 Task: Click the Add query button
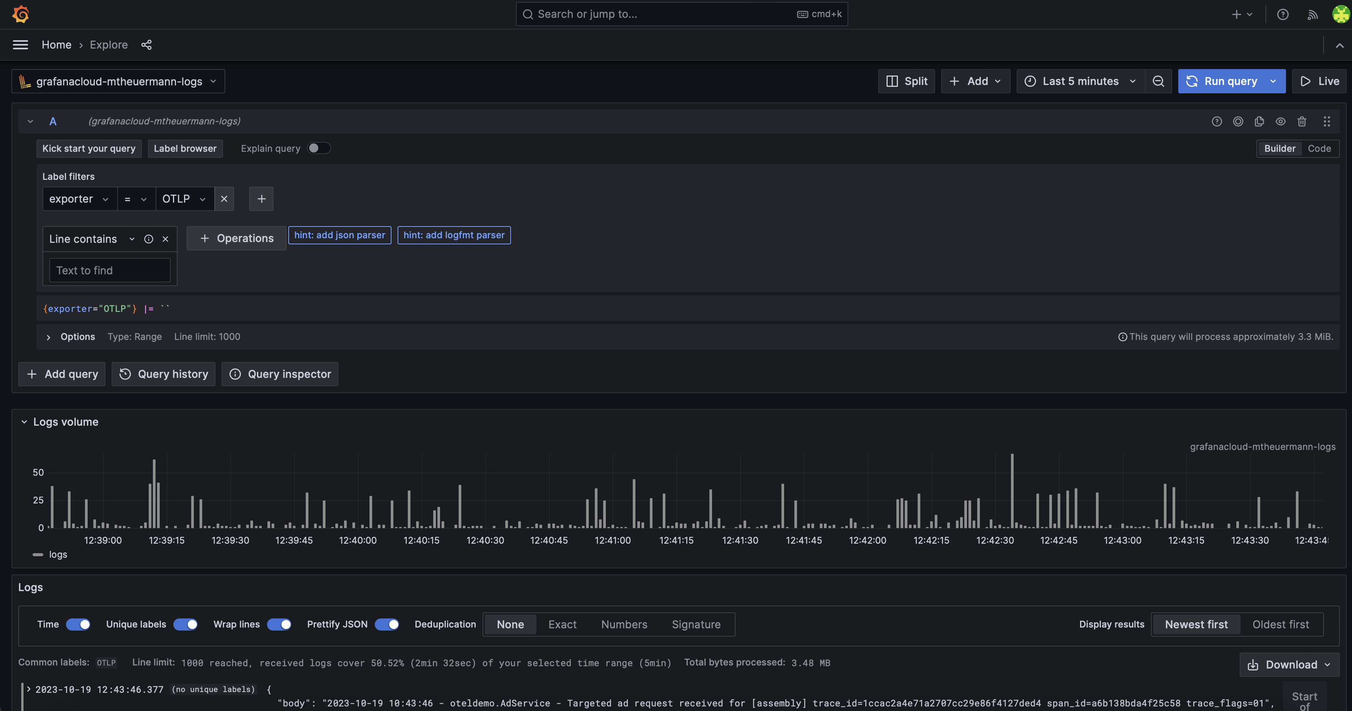(x=62, y=374)
